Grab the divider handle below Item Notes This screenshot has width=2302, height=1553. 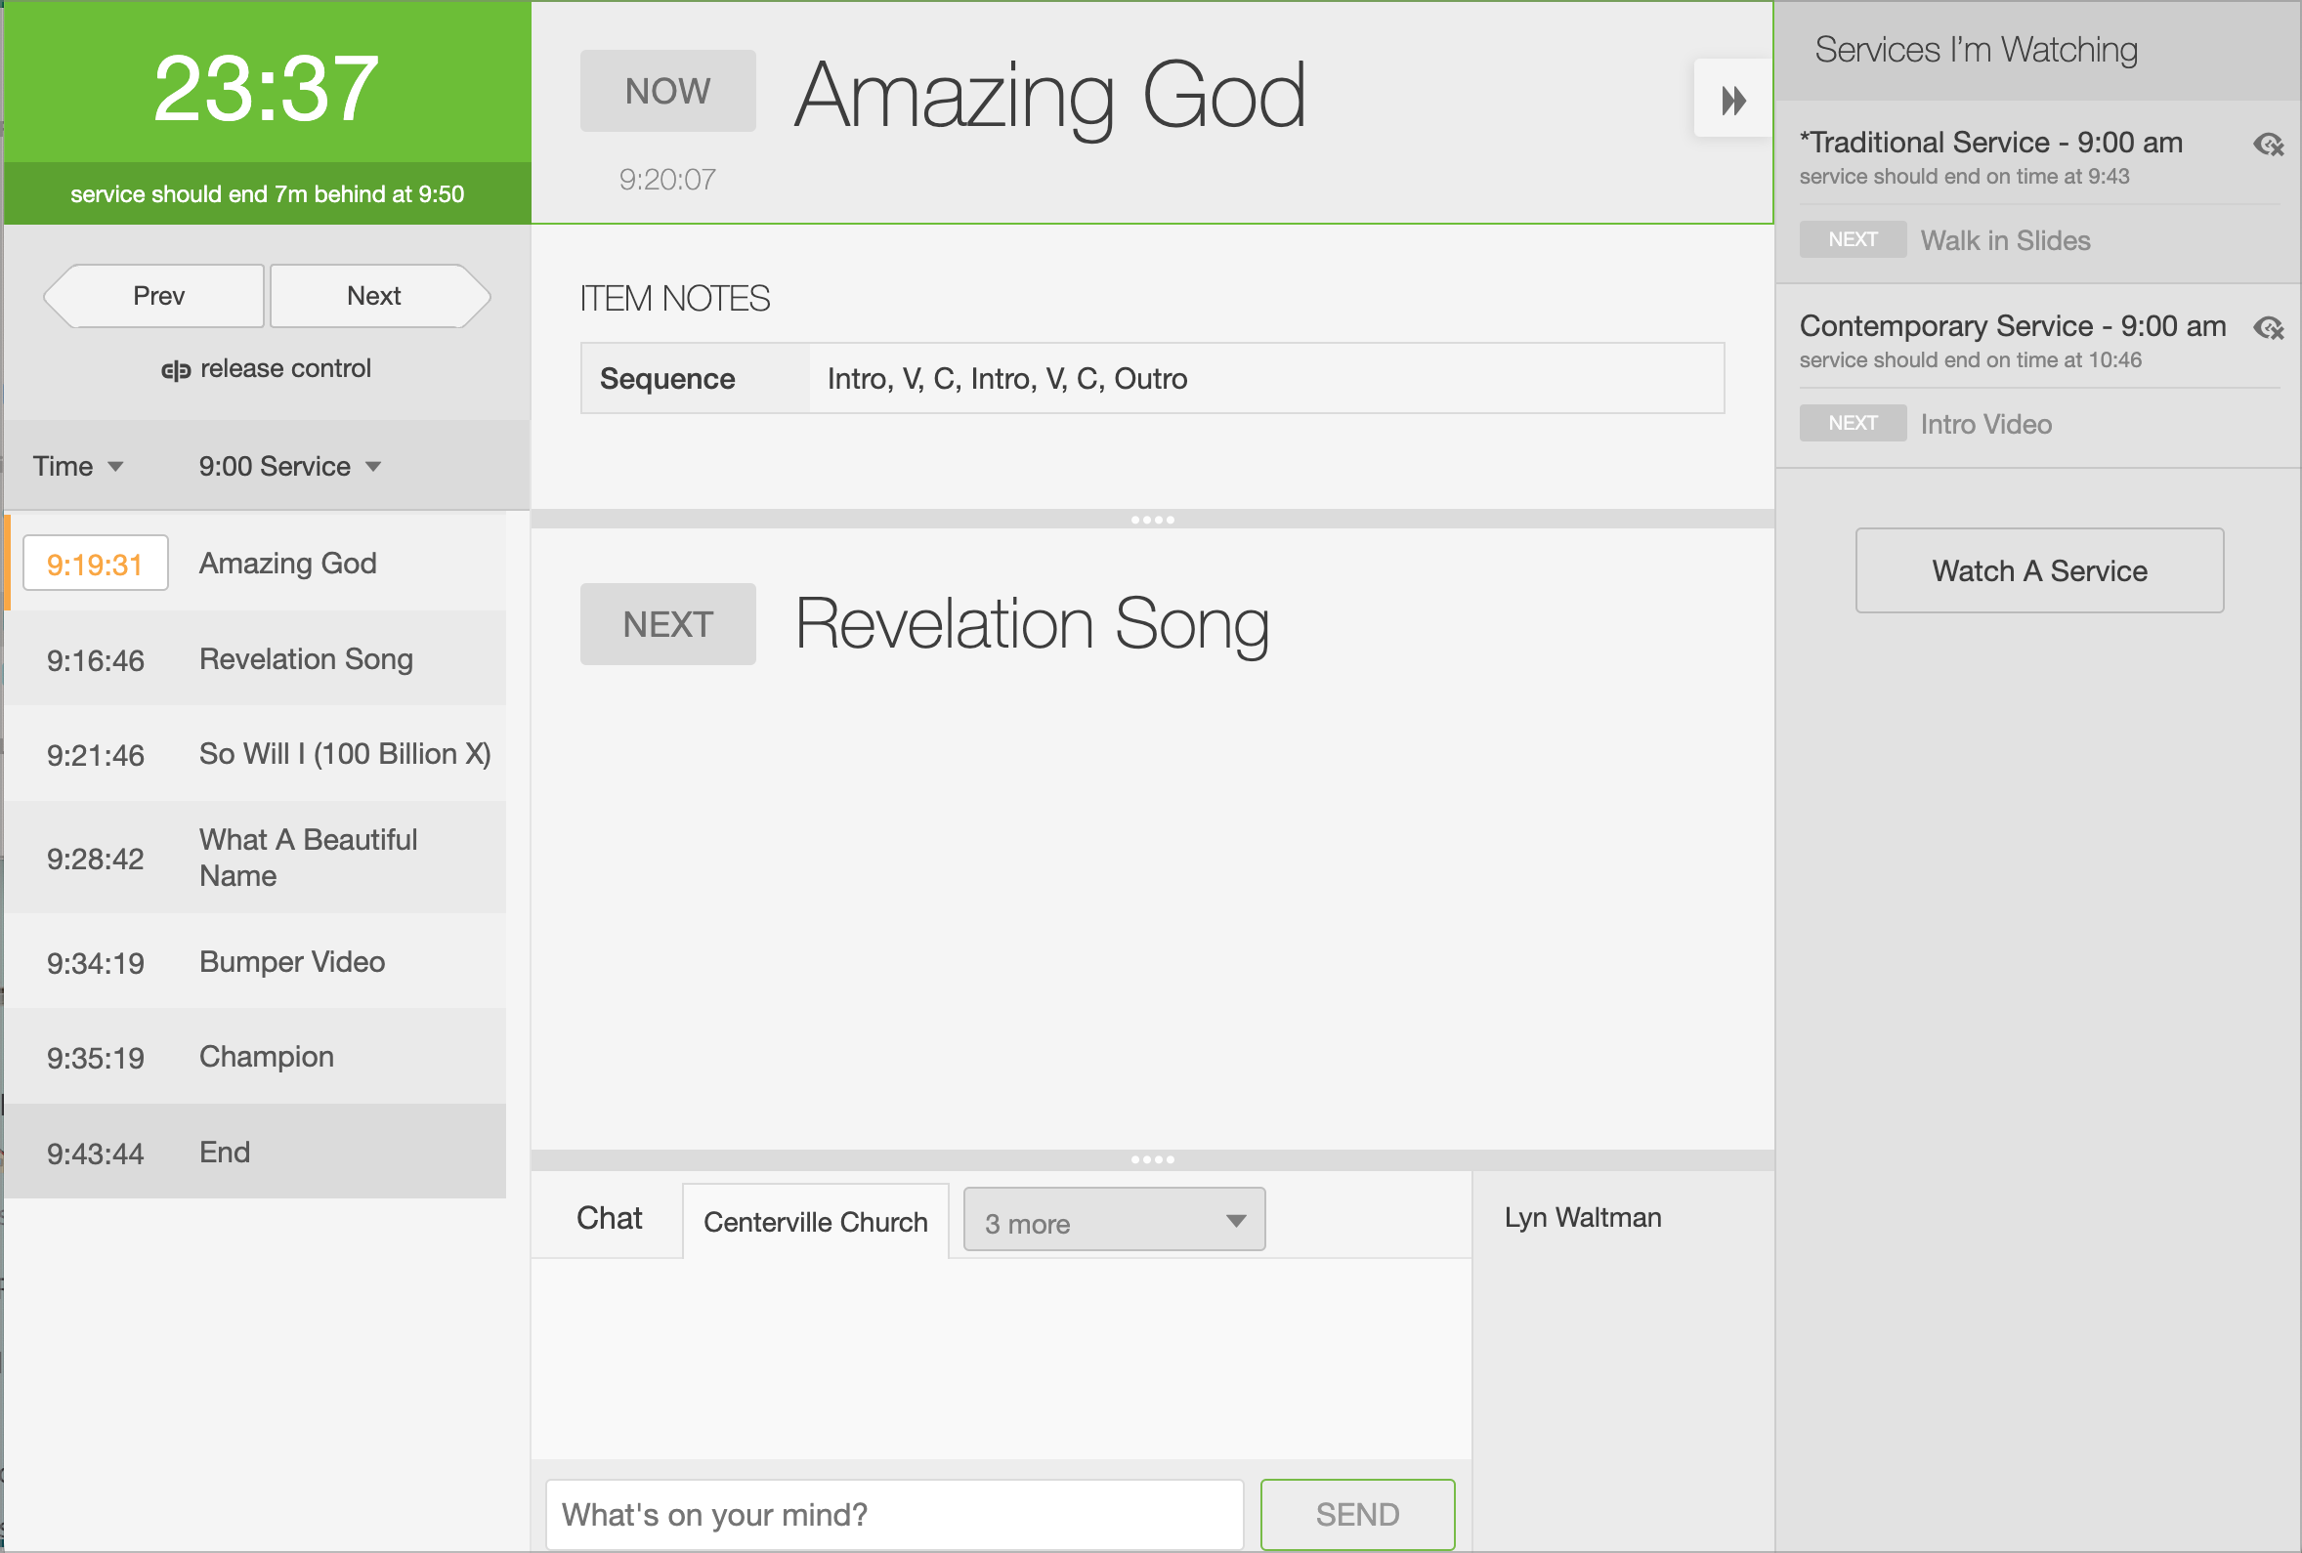tap(1152, 520)
